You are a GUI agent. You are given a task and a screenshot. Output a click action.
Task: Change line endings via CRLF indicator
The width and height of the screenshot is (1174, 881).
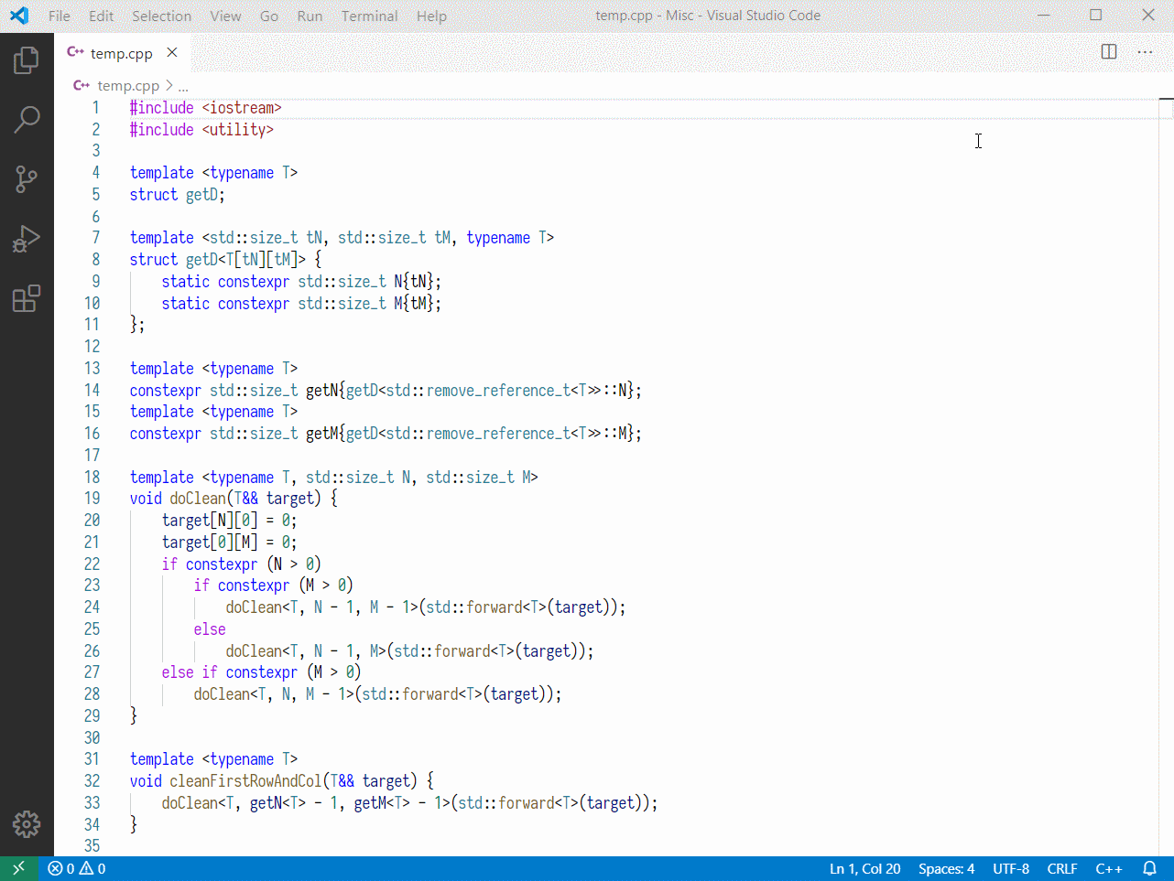point(1062,868)
